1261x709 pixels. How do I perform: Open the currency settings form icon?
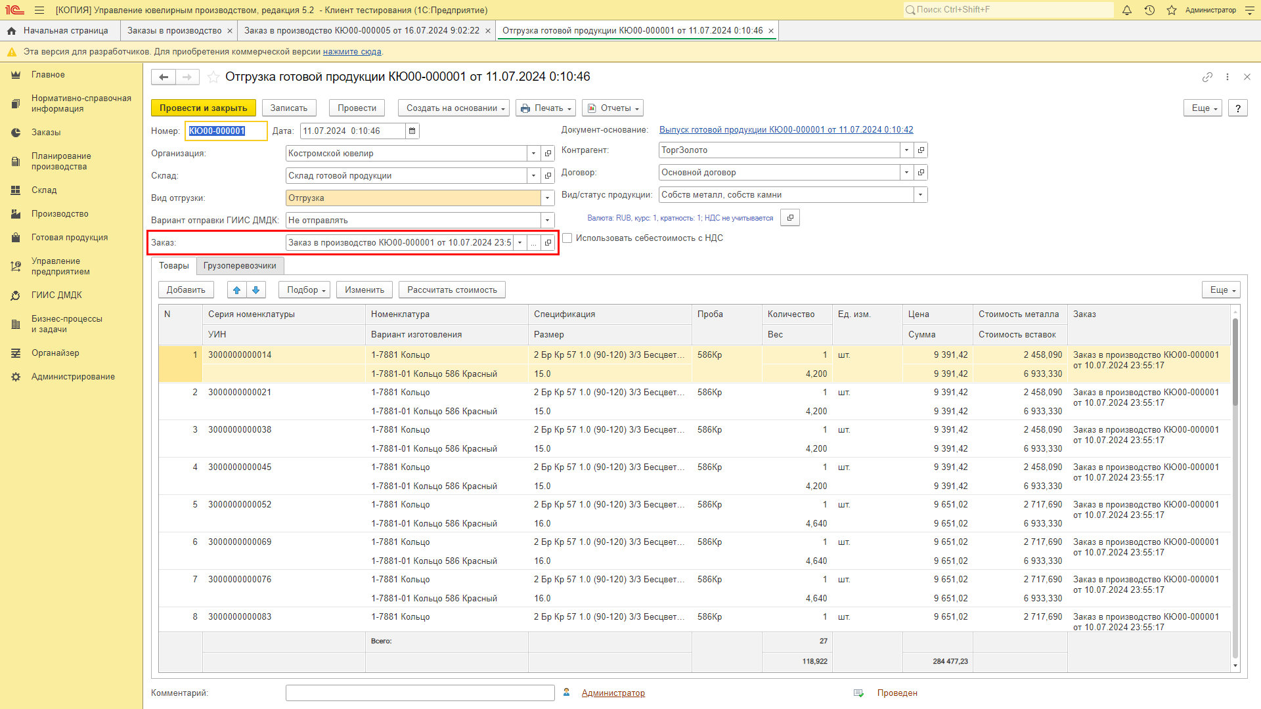tap(790, 218)
